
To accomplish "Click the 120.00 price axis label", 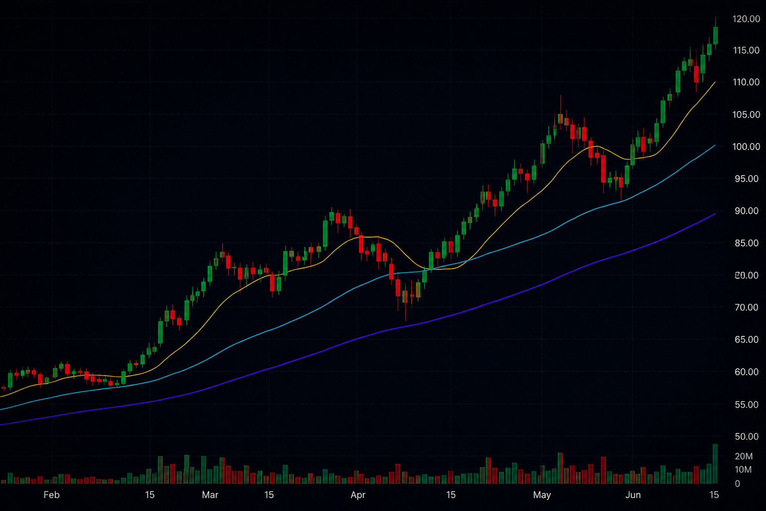I will coord(746,19).
